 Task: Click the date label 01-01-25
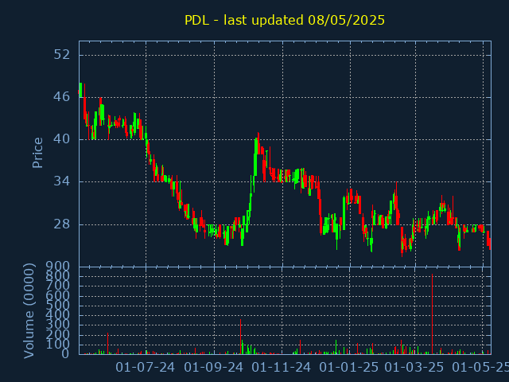tap(349, 368)
